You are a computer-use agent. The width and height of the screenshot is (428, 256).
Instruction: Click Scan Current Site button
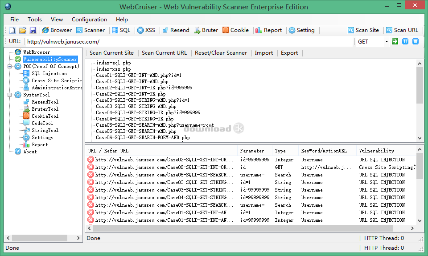click(x=111, y=53)
